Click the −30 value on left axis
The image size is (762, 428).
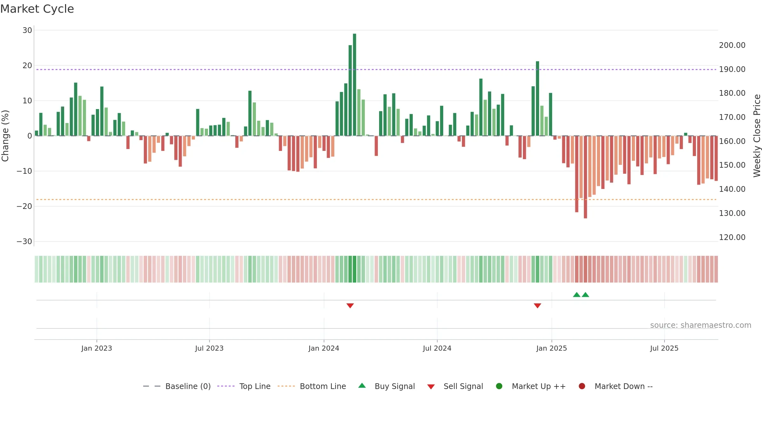24,241
